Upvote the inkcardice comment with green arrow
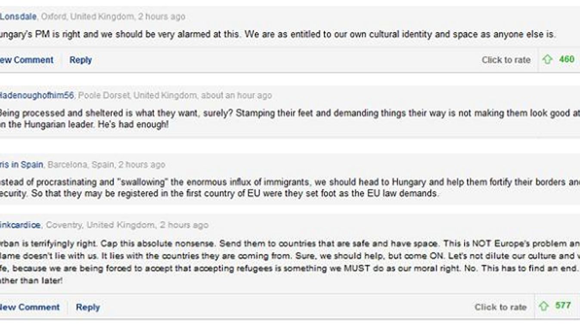The height and width of the screenshot is (326, 580). [544, 306]
